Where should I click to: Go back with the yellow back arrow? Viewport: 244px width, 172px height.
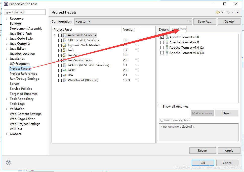[218, 12]
